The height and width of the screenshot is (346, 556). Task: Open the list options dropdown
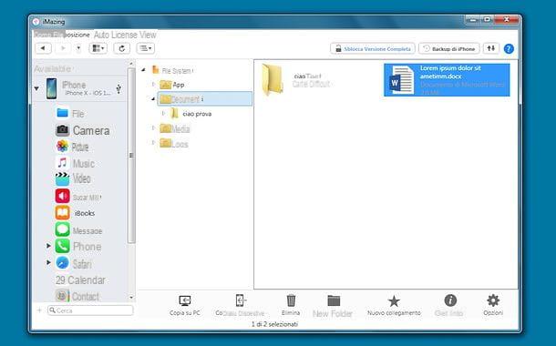[146, 48]
